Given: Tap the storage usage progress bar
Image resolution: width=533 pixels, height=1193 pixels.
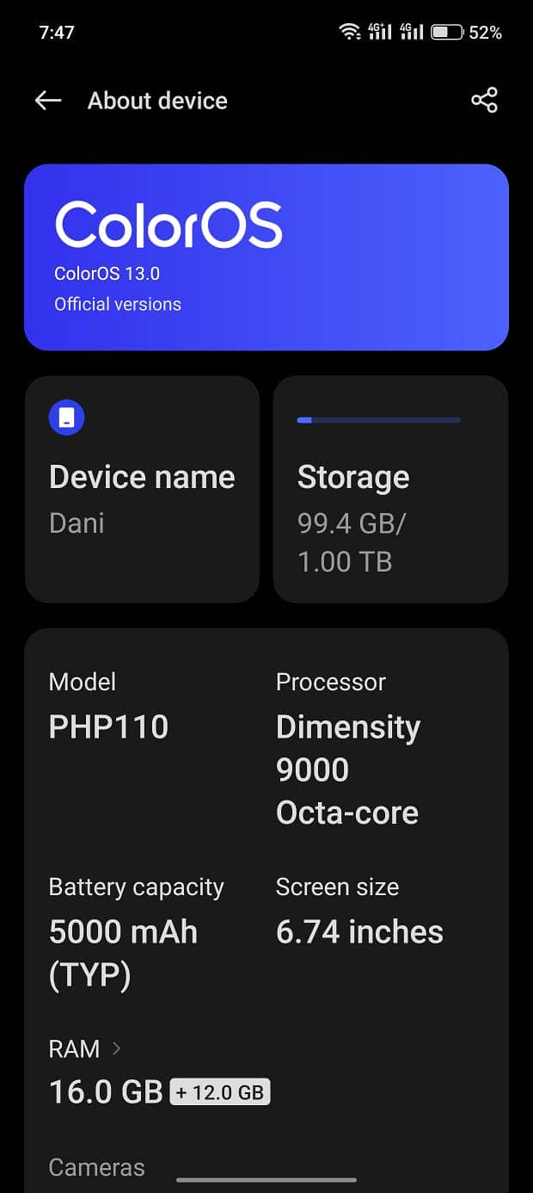Looking at the screenshot, I should pos(378,420).
